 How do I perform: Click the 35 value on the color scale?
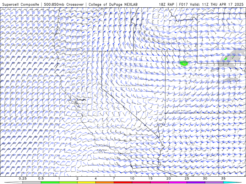(x=223, y=178)
